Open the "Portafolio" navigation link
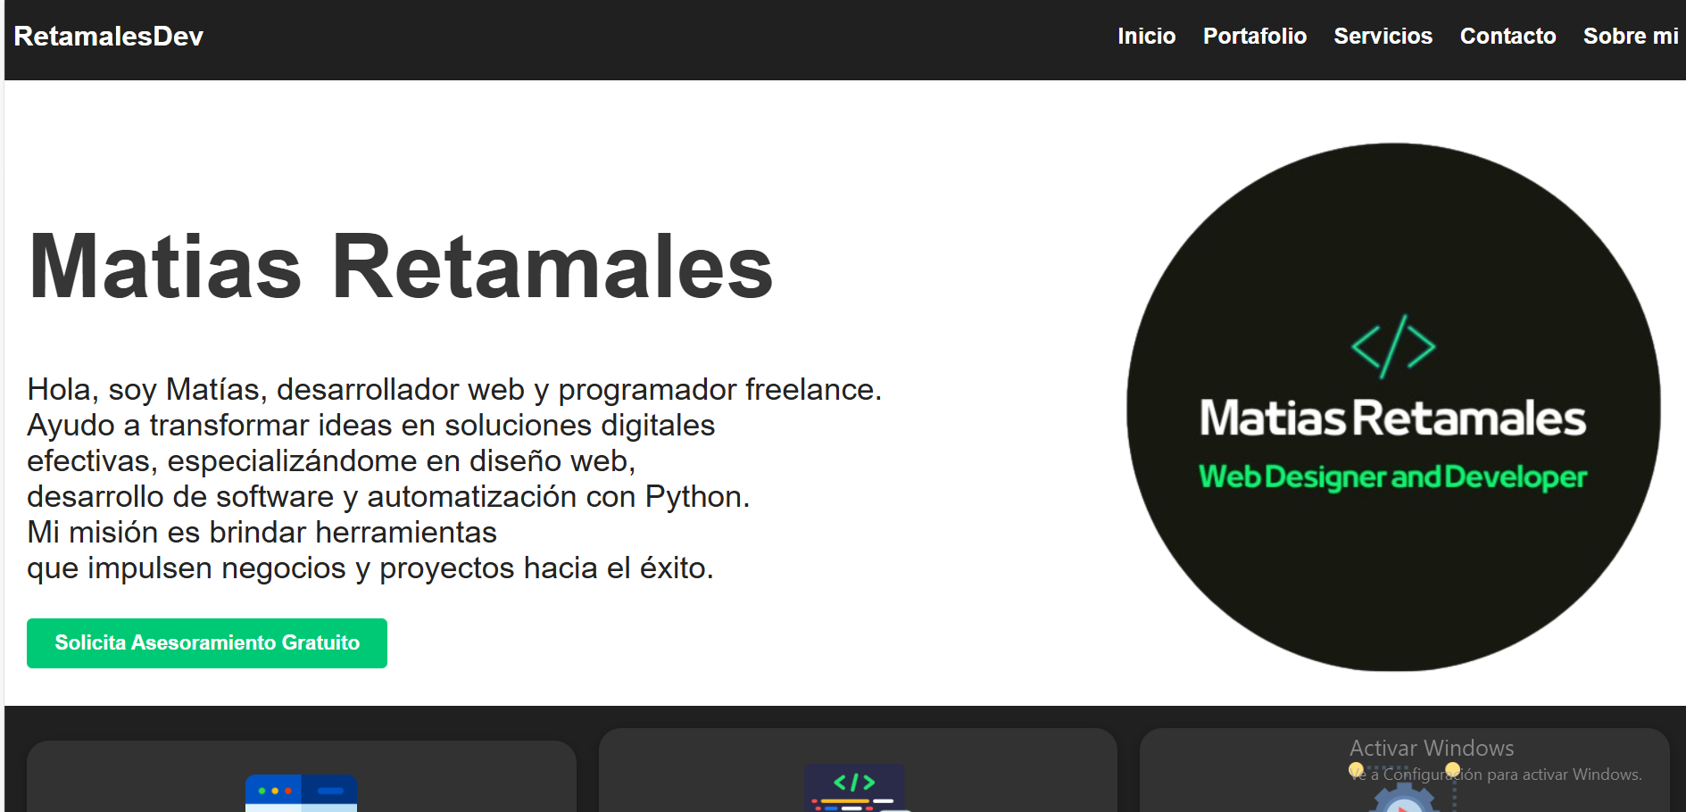This screenshot has width=1686, height=812. click(x=1254, y=37)
